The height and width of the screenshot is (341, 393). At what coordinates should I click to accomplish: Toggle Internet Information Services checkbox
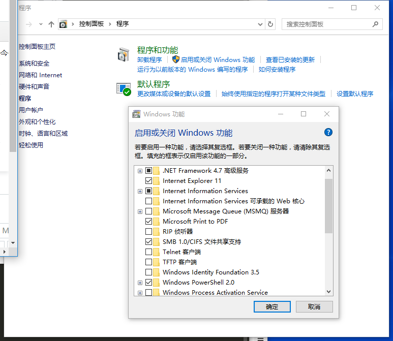point(148,191)
